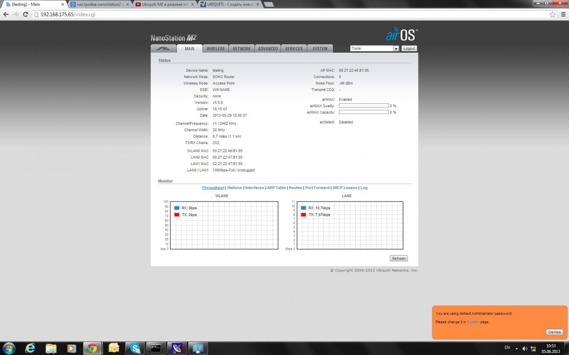Click the WLAN0 throughput graph
569x355 pixels.
pyautogui.click(x=224, y=225)
